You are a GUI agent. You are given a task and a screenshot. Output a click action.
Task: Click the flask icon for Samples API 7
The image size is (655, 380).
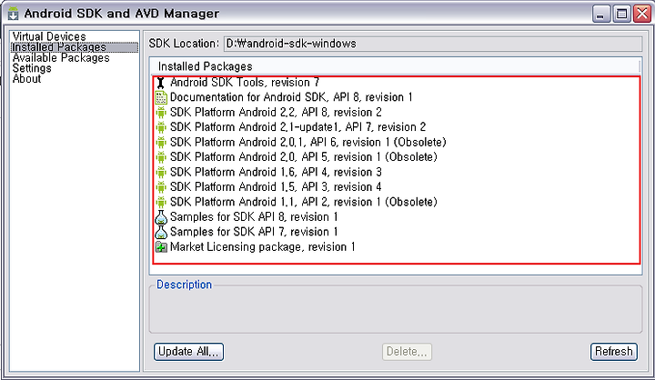pos(161,232)
